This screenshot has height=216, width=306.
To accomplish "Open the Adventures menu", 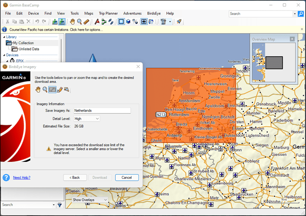I will [x=132, y=14].
